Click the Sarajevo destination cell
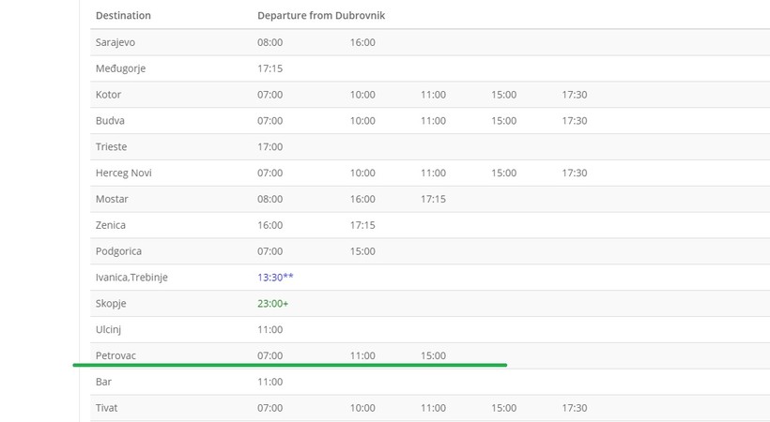770x422 pixels. coord(115,42)
